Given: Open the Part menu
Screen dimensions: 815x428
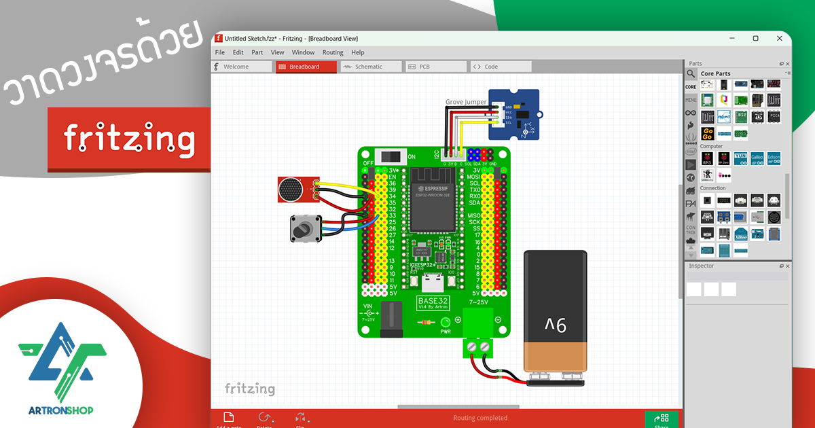Looking at the screenshot, I should 257,52.
